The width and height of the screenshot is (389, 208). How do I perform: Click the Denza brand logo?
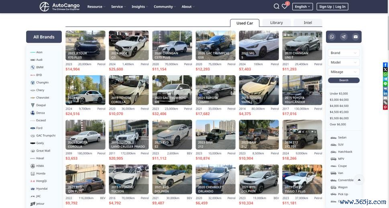[33, 113]
